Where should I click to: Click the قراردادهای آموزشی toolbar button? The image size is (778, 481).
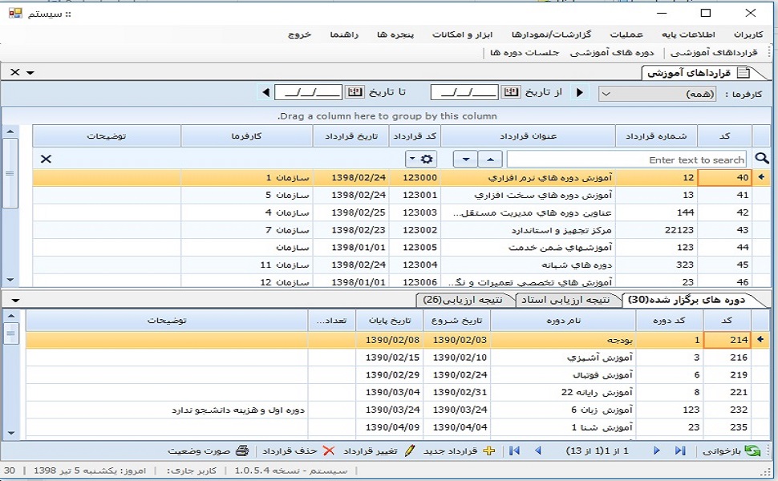714,52
